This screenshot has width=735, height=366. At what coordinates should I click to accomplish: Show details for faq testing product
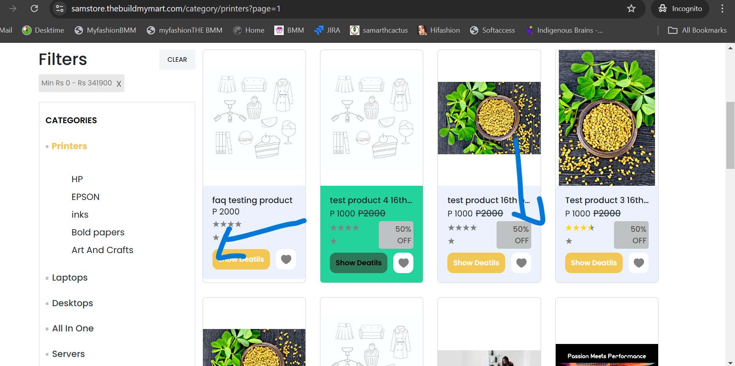point(241,259)
